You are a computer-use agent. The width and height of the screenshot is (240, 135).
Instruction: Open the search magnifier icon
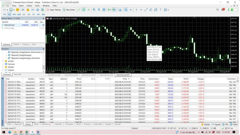pos(218,10)
